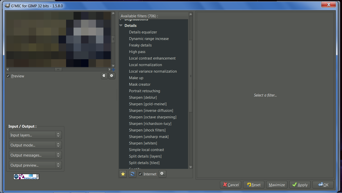
Task: Choose the Local normalization filter
Action: [x=145, y=65]
